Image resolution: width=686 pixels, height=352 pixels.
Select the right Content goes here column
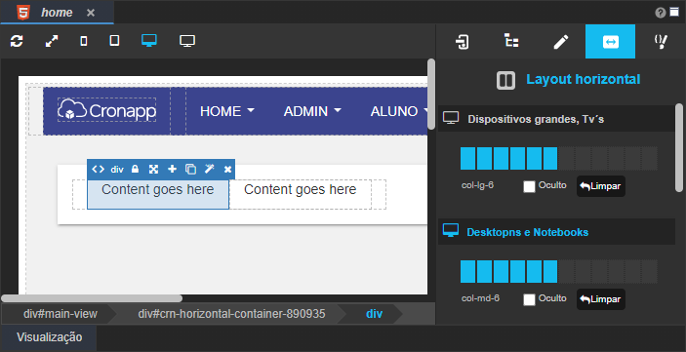[x=301, y=194]
